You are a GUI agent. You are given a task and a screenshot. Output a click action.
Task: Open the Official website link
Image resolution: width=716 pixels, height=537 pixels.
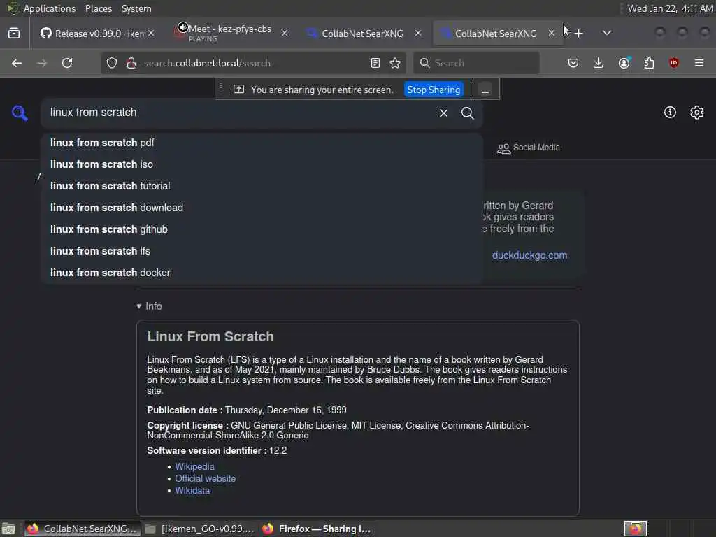click(x=206, y=478)
